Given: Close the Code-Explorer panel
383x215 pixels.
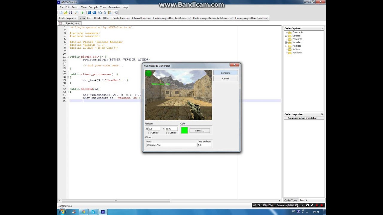Looking at the screenshot, I should tap(322, 28).
